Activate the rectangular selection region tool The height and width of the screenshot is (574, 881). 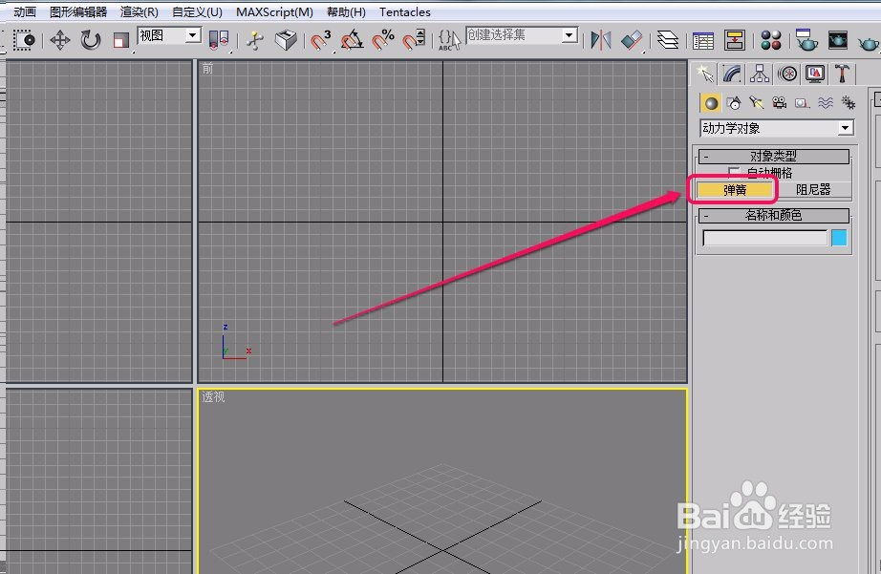pyautogui.click(x=24, y=40)
